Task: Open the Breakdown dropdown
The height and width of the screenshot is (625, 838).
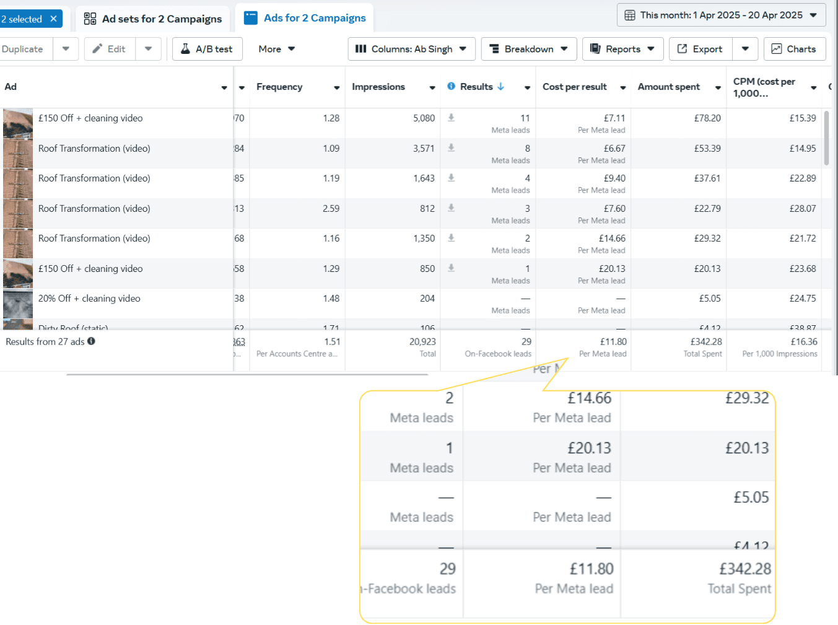Action: coord(528,49)
